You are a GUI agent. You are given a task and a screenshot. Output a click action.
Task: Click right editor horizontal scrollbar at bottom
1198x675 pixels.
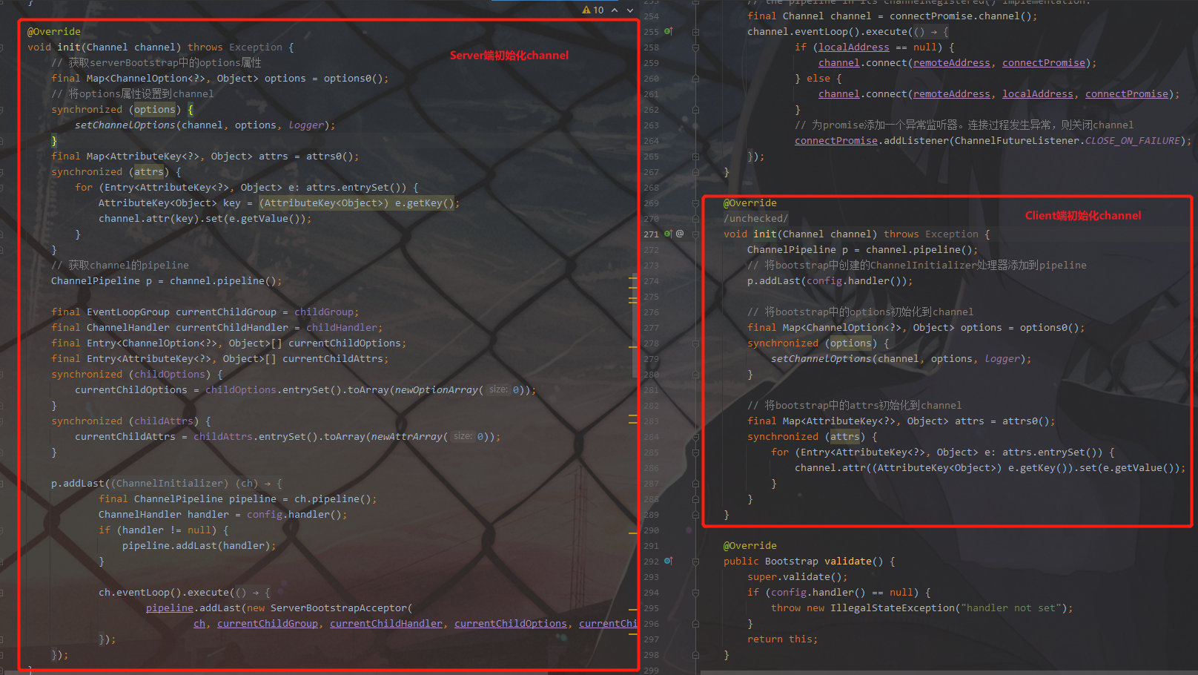949,672
